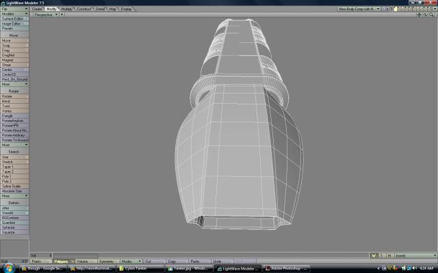Open the current object name dropdown

click(x=358, y=9)
